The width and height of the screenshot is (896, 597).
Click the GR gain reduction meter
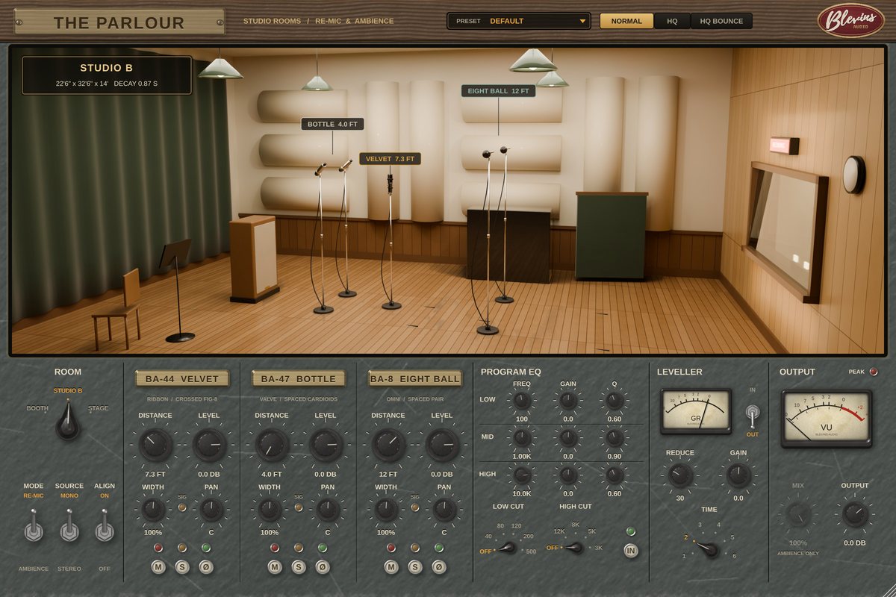point(696,410)
